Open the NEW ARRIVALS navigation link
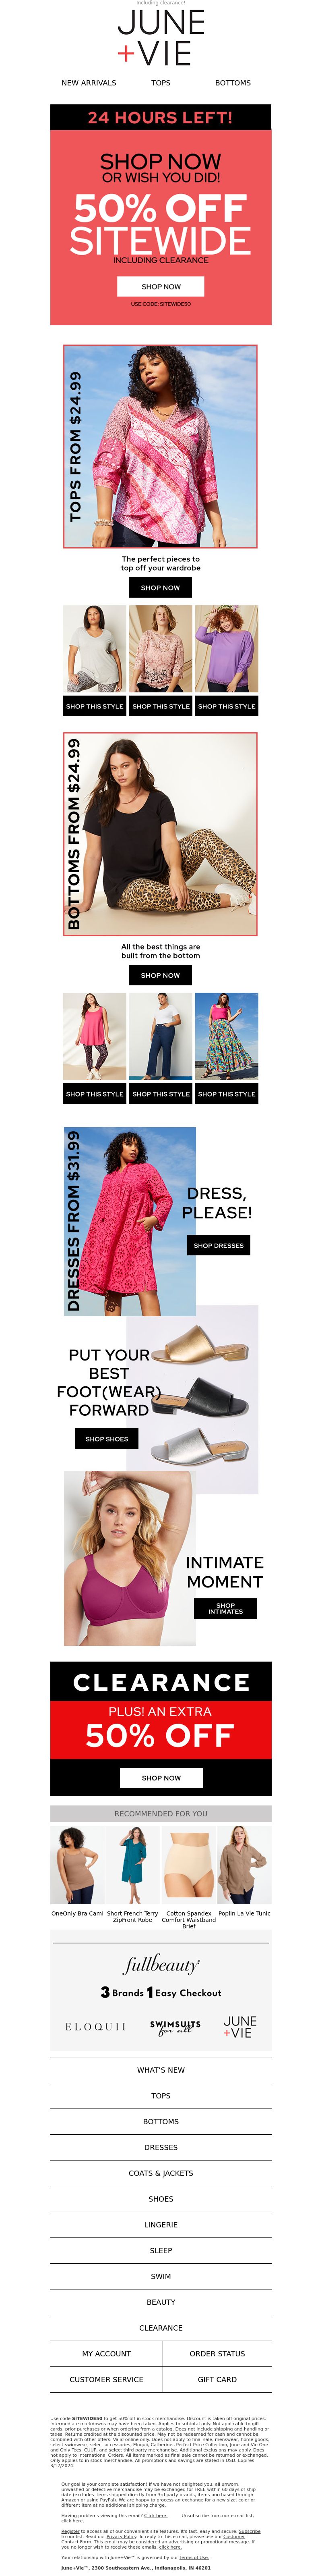Viewport: 322px width, 2576px height. tap(89, 83)
